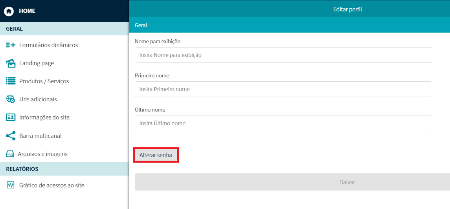Click the Landing page picture icon
The image size is (450, 209).
point(11,63)
